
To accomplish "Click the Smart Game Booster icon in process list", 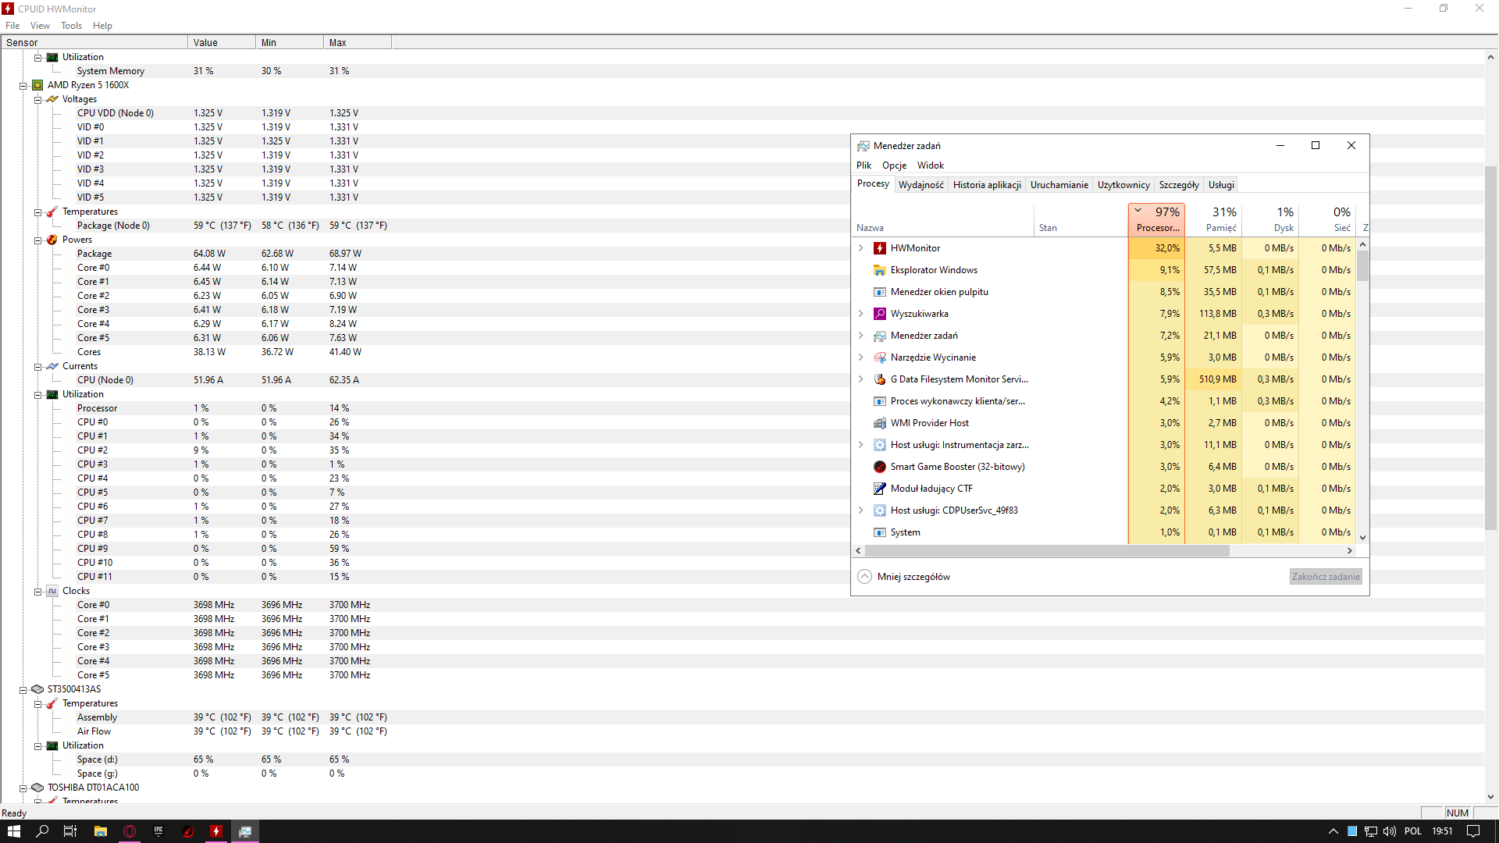I will click(880, 467).
